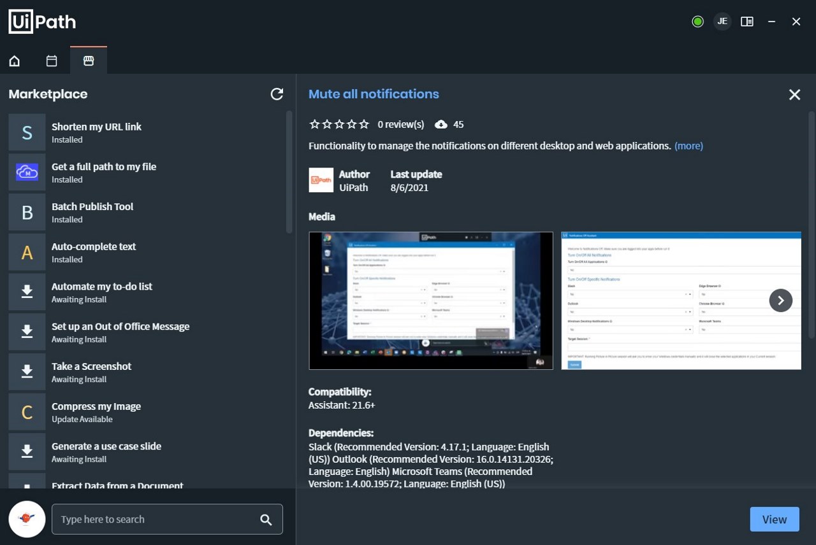Close the Mute all notifications details panel
Screen dimensions: 816x545
coord(794,94)
